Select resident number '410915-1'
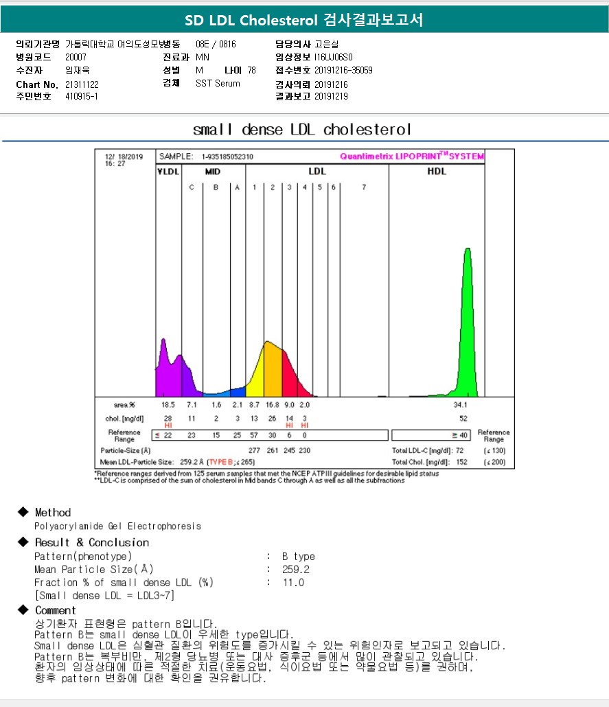Viewport: 609px width, 707px height. [x=82, y=96]
